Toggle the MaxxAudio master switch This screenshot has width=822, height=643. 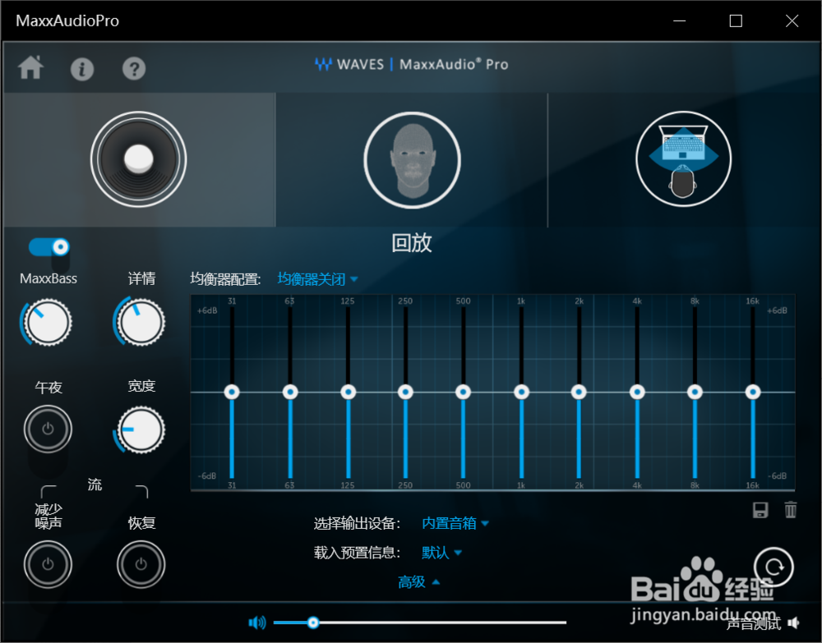(48, 246)
